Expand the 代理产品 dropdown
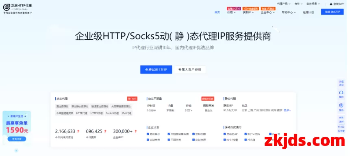Screen dimensions: 350x156 point(284,4)
